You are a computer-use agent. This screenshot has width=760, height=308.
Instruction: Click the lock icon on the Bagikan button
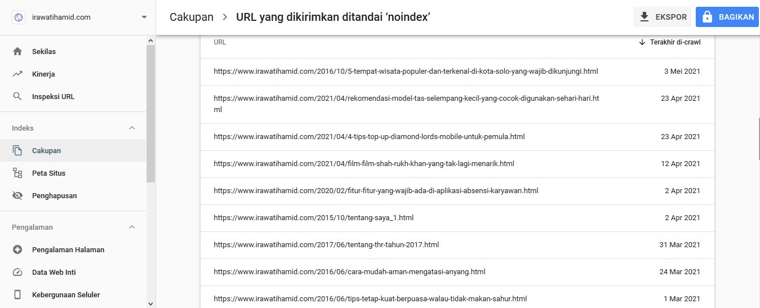click(x=708, y=17)
